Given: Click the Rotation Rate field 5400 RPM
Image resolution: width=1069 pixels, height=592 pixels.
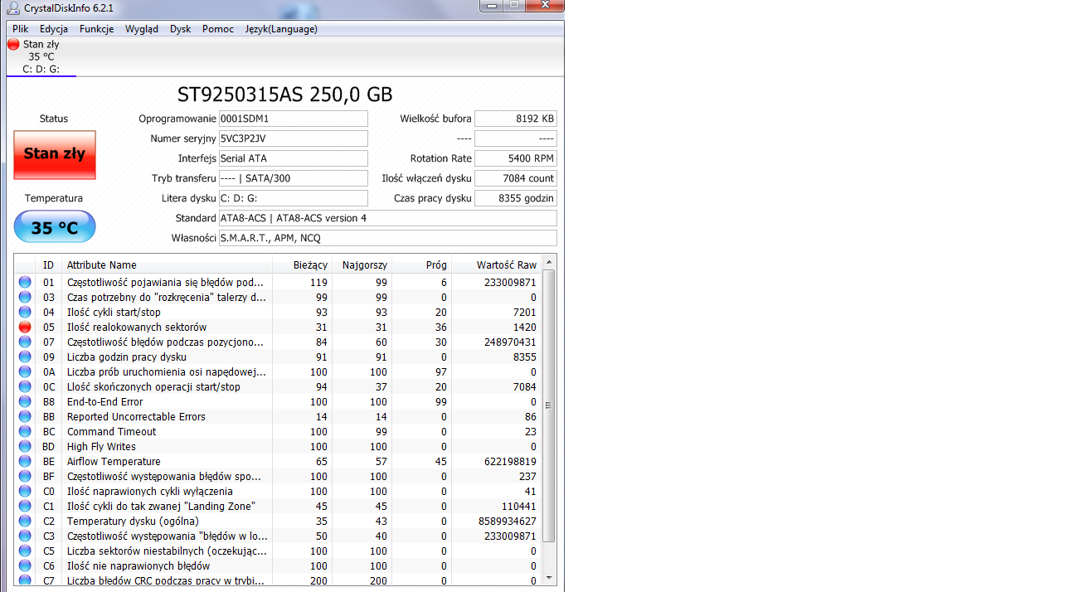Looking at the screenshot, I should [x=516, y=158].
